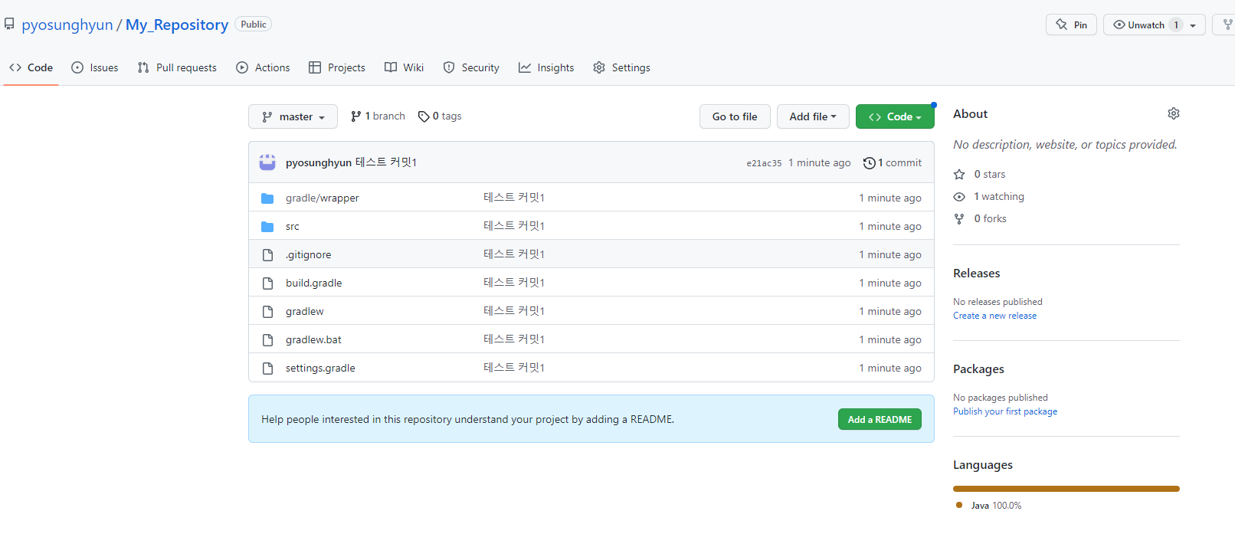
Task: Click the pyosunghyun avatar in commit row
Action: tap(267, 162)
